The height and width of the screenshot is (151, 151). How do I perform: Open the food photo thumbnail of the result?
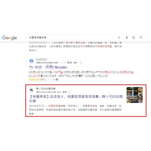[135, 95]
